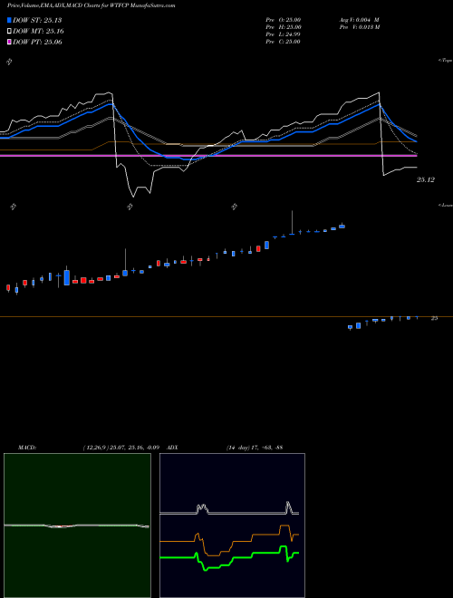Click the magenta DOW PT legend swatch
This screenshot has width=453, height=598.
click(9, 42)
